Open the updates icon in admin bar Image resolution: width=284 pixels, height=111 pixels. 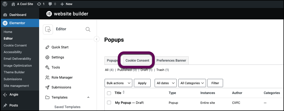point(39,4)
